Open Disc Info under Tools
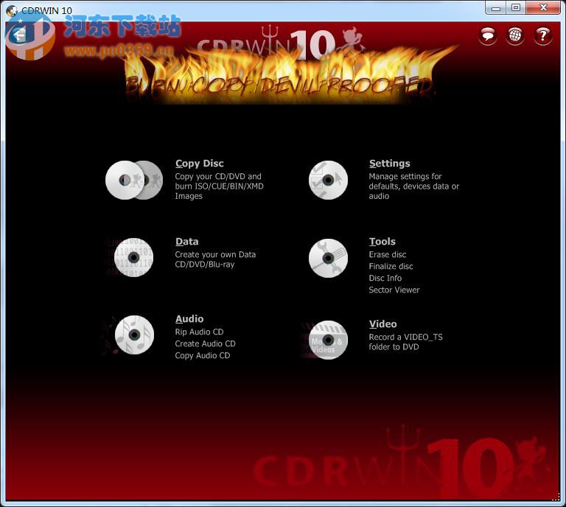The height and width of the screenshot is (507, 566). tap(385, 279)
